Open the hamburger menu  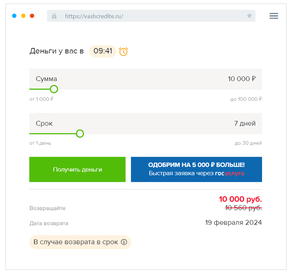click(274, 16)
